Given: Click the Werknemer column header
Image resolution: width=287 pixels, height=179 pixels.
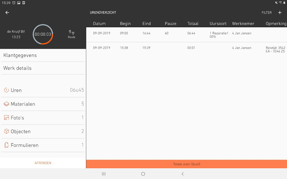Looking at the screenshot, I should coord(243,24).
